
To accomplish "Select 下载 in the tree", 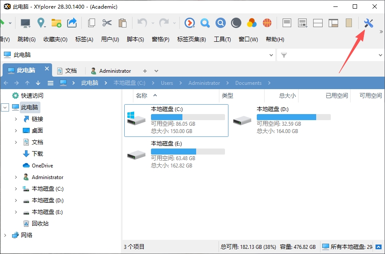I will pos(37,154).
